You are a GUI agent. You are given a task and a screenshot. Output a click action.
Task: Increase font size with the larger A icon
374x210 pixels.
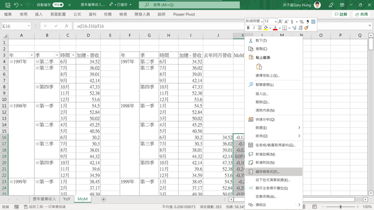280,22
